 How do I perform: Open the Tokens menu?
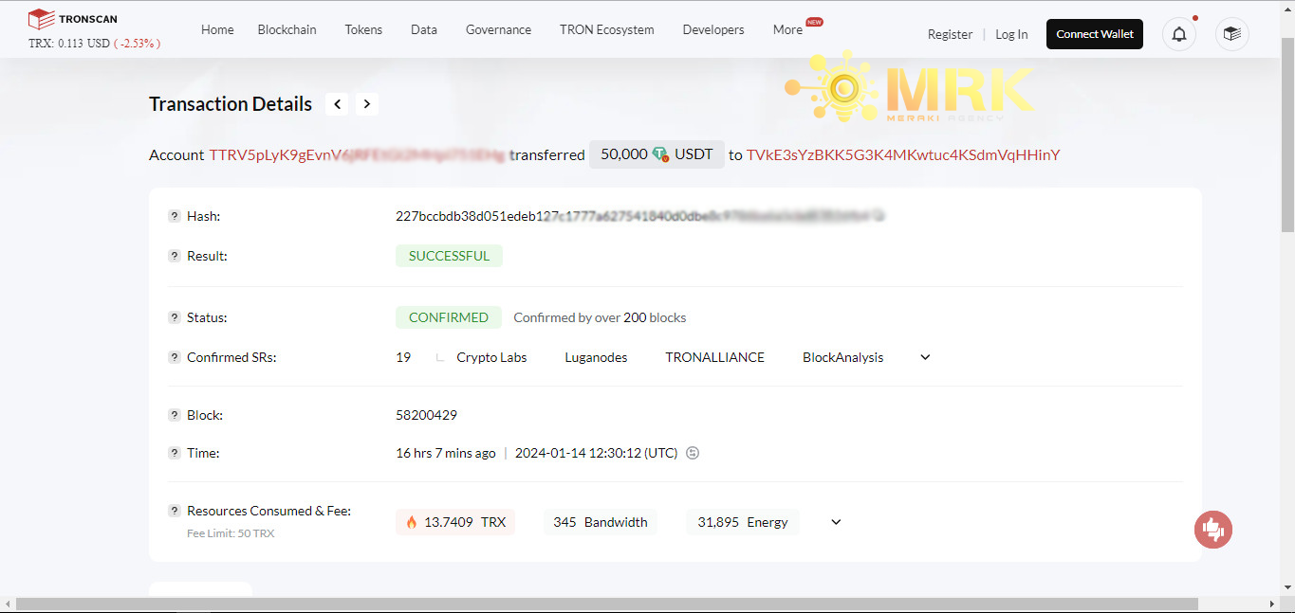(x=363, y=29)
